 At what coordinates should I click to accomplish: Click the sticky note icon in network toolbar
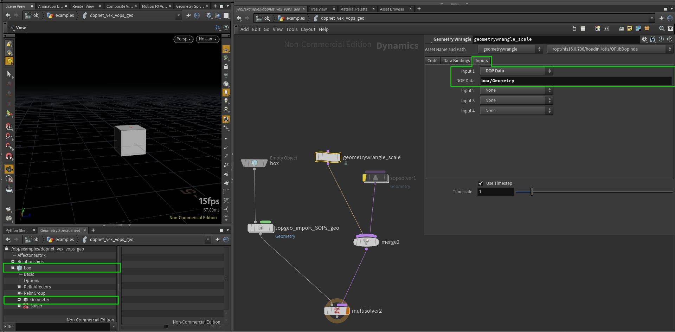(x=630, y=28)
